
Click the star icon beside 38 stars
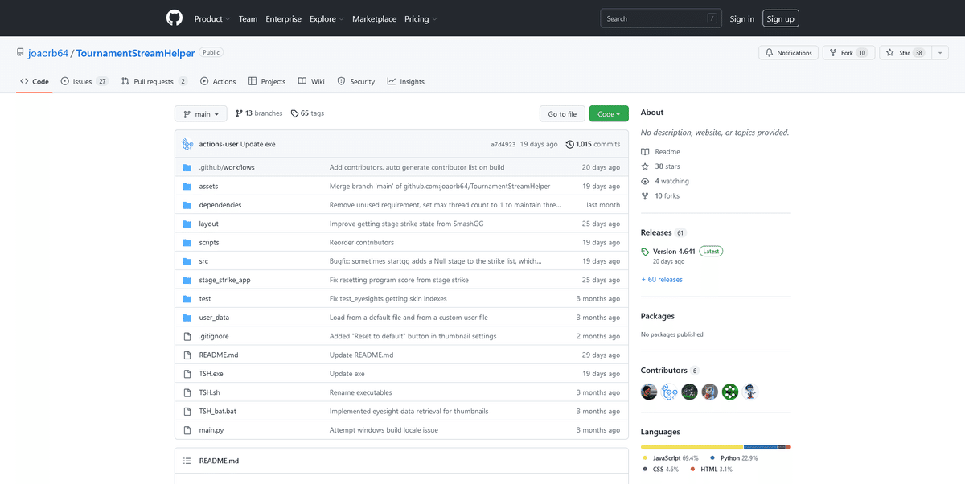click(x=645, y=166)
